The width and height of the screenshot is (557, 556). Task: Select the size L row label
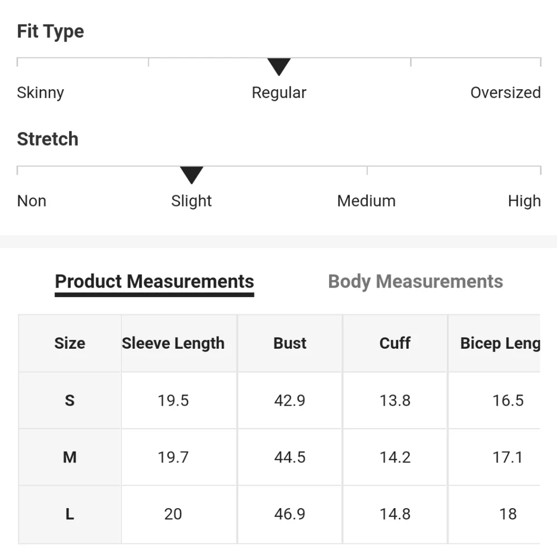pyautogui.click(x=70, y=514)
